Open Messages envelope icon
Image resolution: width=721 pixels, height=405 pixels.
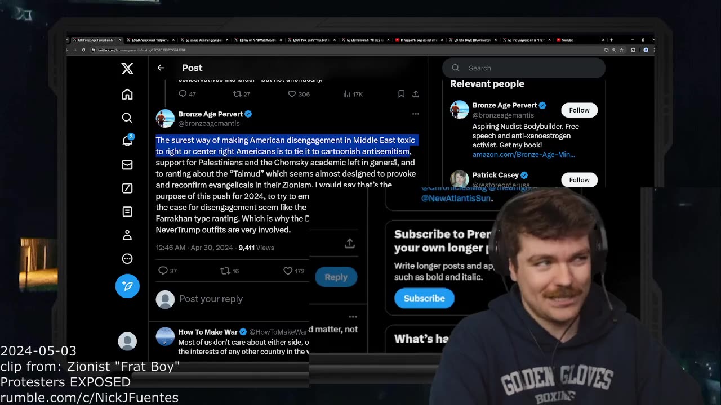pos(127,165)
